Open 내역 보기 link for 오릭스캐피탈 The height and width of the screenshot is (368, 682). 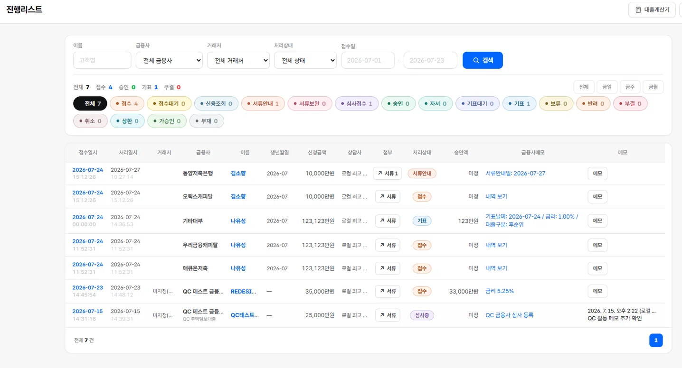click(496, 196)
